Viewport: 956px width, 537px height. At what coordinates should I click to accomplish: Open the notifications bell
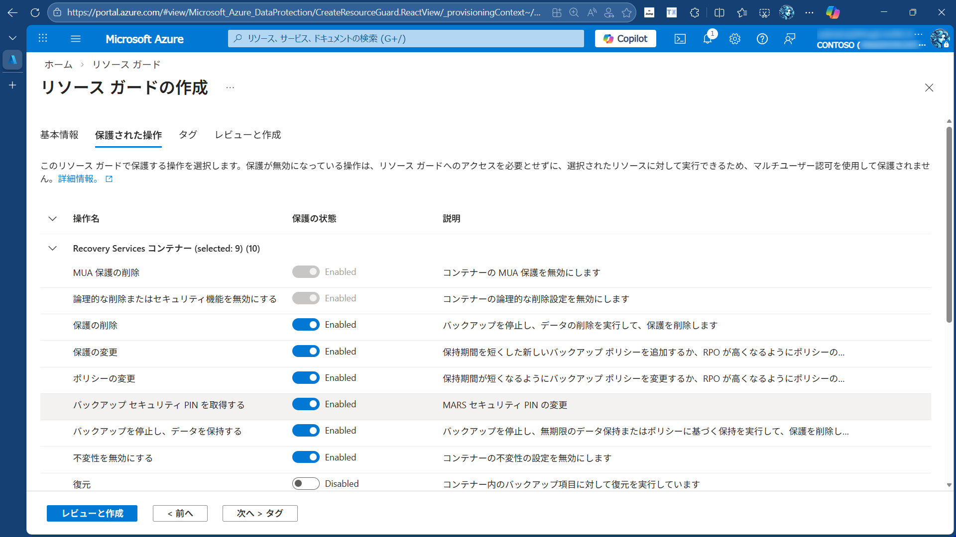click(x=708, y=39)
